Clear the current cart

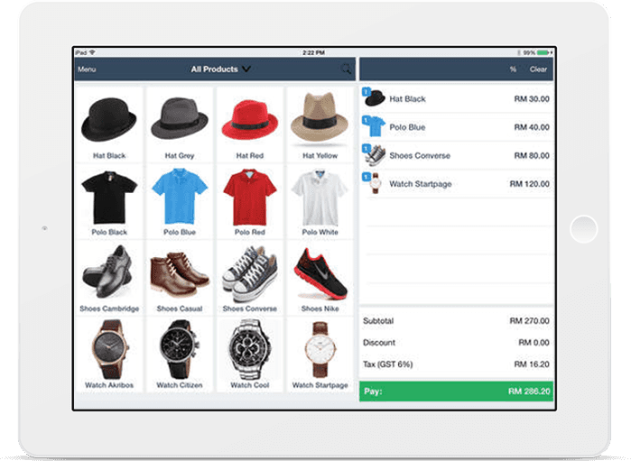point(538,69)
